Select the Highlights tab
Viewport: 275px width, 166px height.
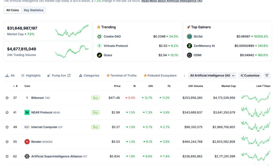[x=31, y=76]
